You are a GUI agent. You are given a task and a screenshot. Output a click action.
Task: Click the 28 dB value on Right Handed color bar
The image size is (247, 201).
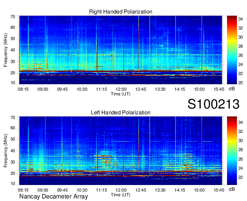[240, 46]
